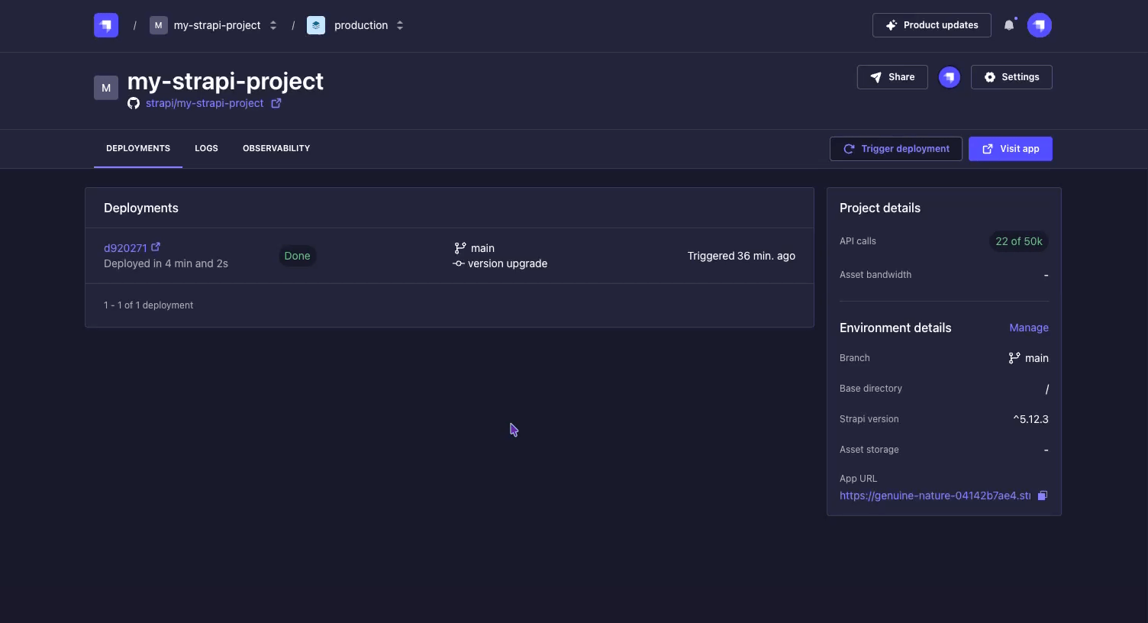Click the Done status badge
The height and width of the screenshot is (623, 1148).
click(298, 256)
